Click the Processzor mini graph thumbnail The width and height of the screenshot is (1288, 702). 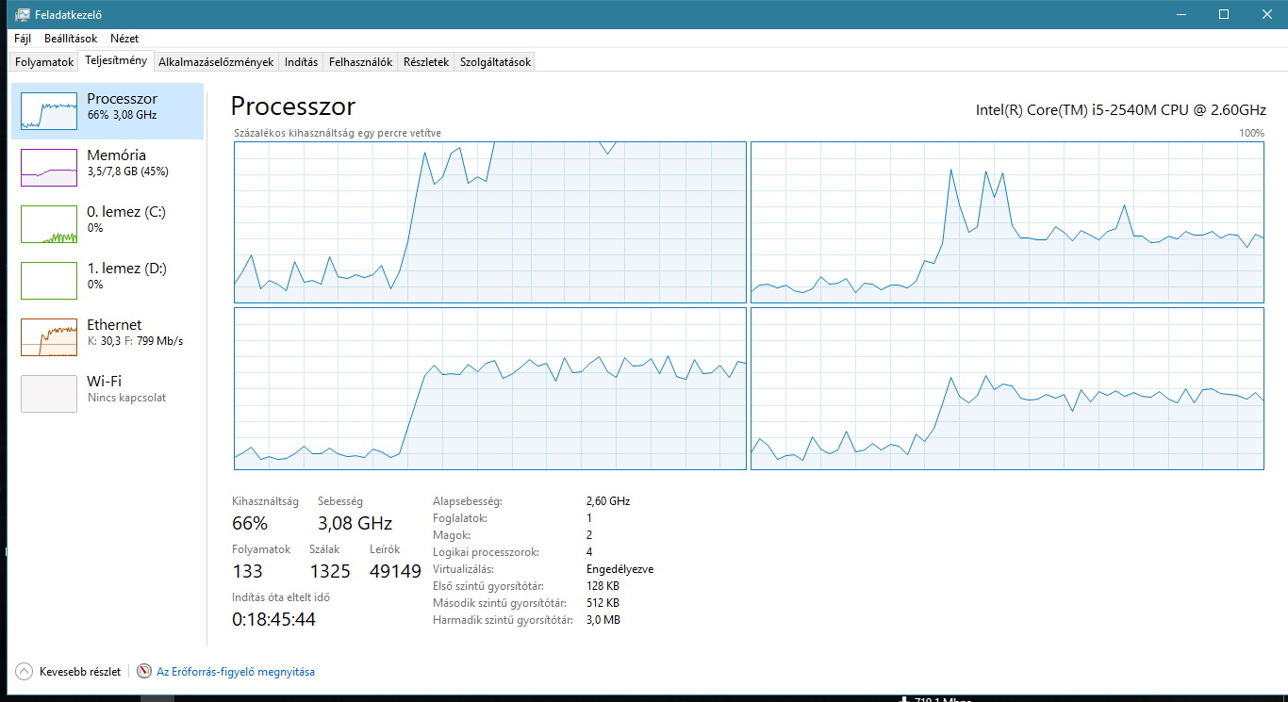click(x=49, y=111)
